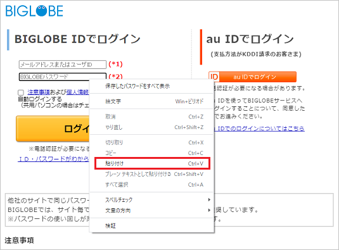Click the BIGLOBE IDでログイン heading

click(x=77, y=39)
